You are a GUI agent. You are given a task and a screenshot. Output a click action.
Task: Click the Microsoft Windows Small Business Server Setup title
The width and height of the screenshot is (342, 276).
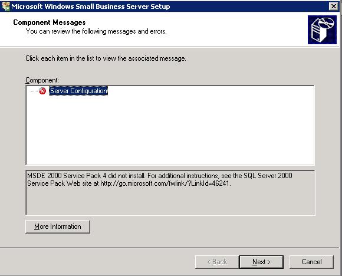pos(91,6)
